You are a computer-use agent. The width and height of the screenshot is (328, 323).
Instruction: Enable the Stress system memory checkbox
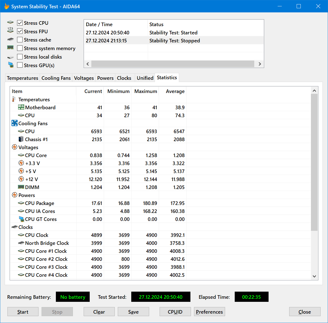(20, 48)
